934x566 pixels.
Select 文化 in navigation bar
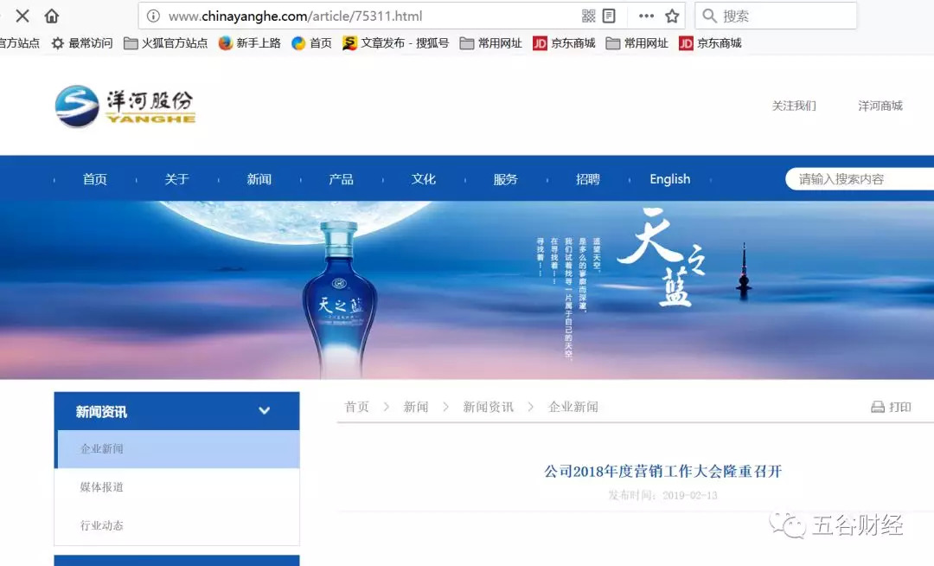424,179
